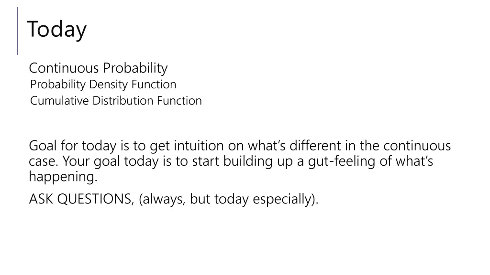Screen dimensions: 490x275
Task: Click the word "always" inside the parentheses
Action: [162, 199]
